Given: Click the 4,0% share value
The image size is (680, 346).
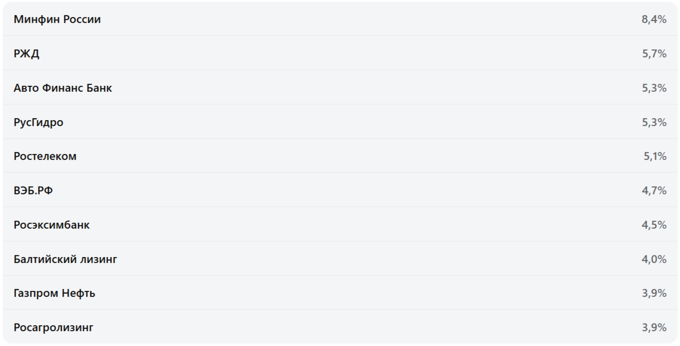Looking at the screenshot, I should 654,259.
